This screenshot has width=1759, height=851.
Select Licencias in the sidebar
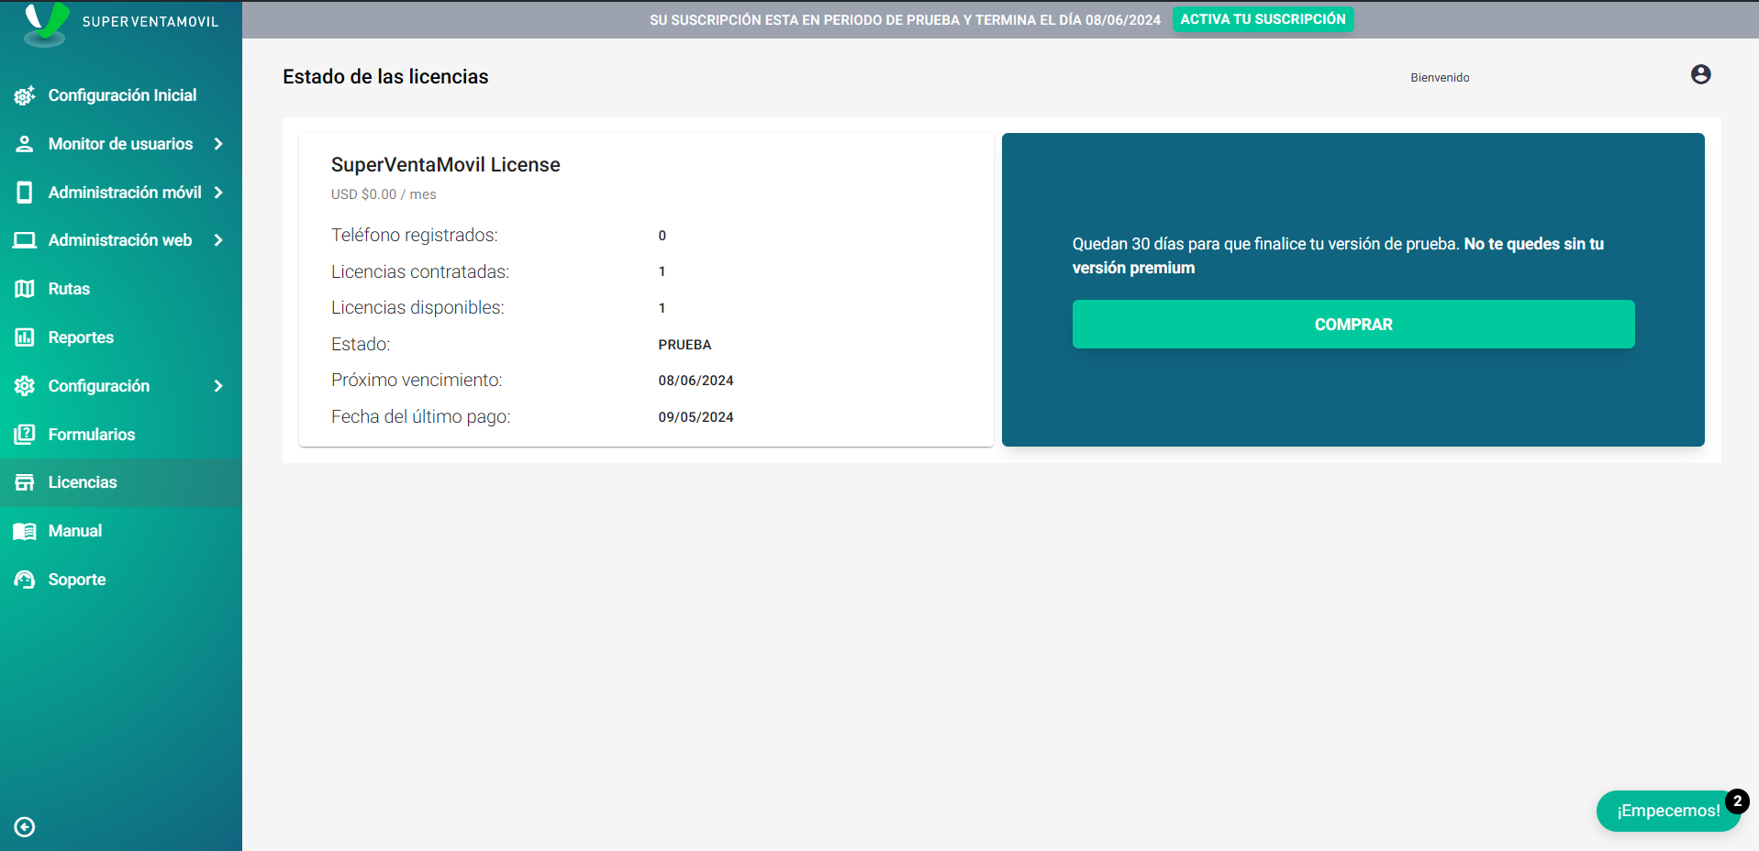121,482
